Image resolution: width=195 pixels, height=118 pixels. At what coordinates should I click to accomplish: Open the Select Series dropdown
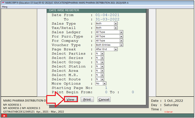102,58
